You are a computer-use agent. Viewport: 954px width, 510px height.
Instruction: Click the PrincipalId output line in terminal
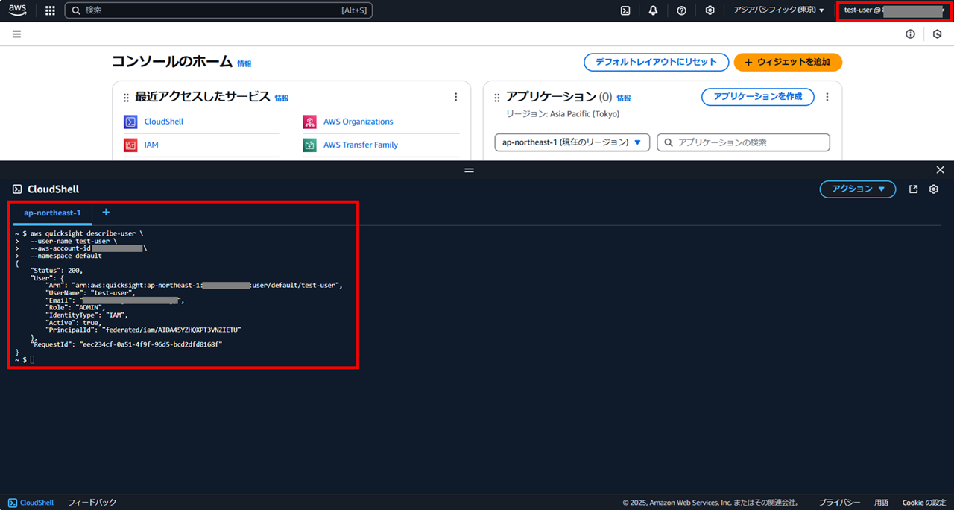pos(143,330)
